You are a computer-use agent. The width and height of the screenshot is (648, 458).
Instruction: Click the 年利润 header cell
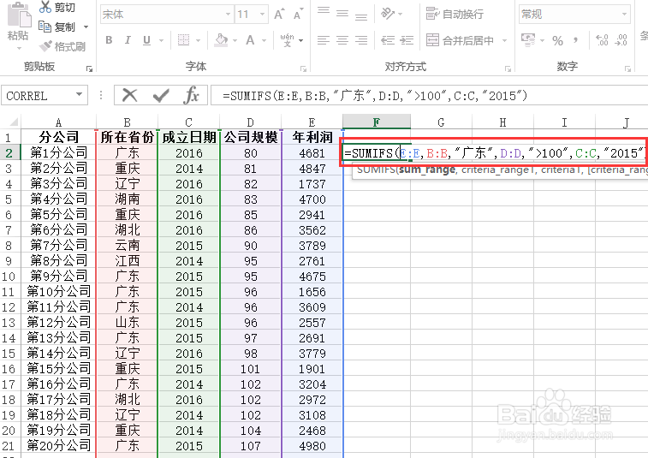(312, 137)
